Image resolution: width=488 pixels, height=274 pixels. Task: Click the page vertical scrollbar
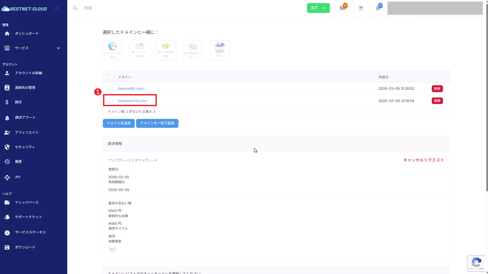tap(487, 102)
